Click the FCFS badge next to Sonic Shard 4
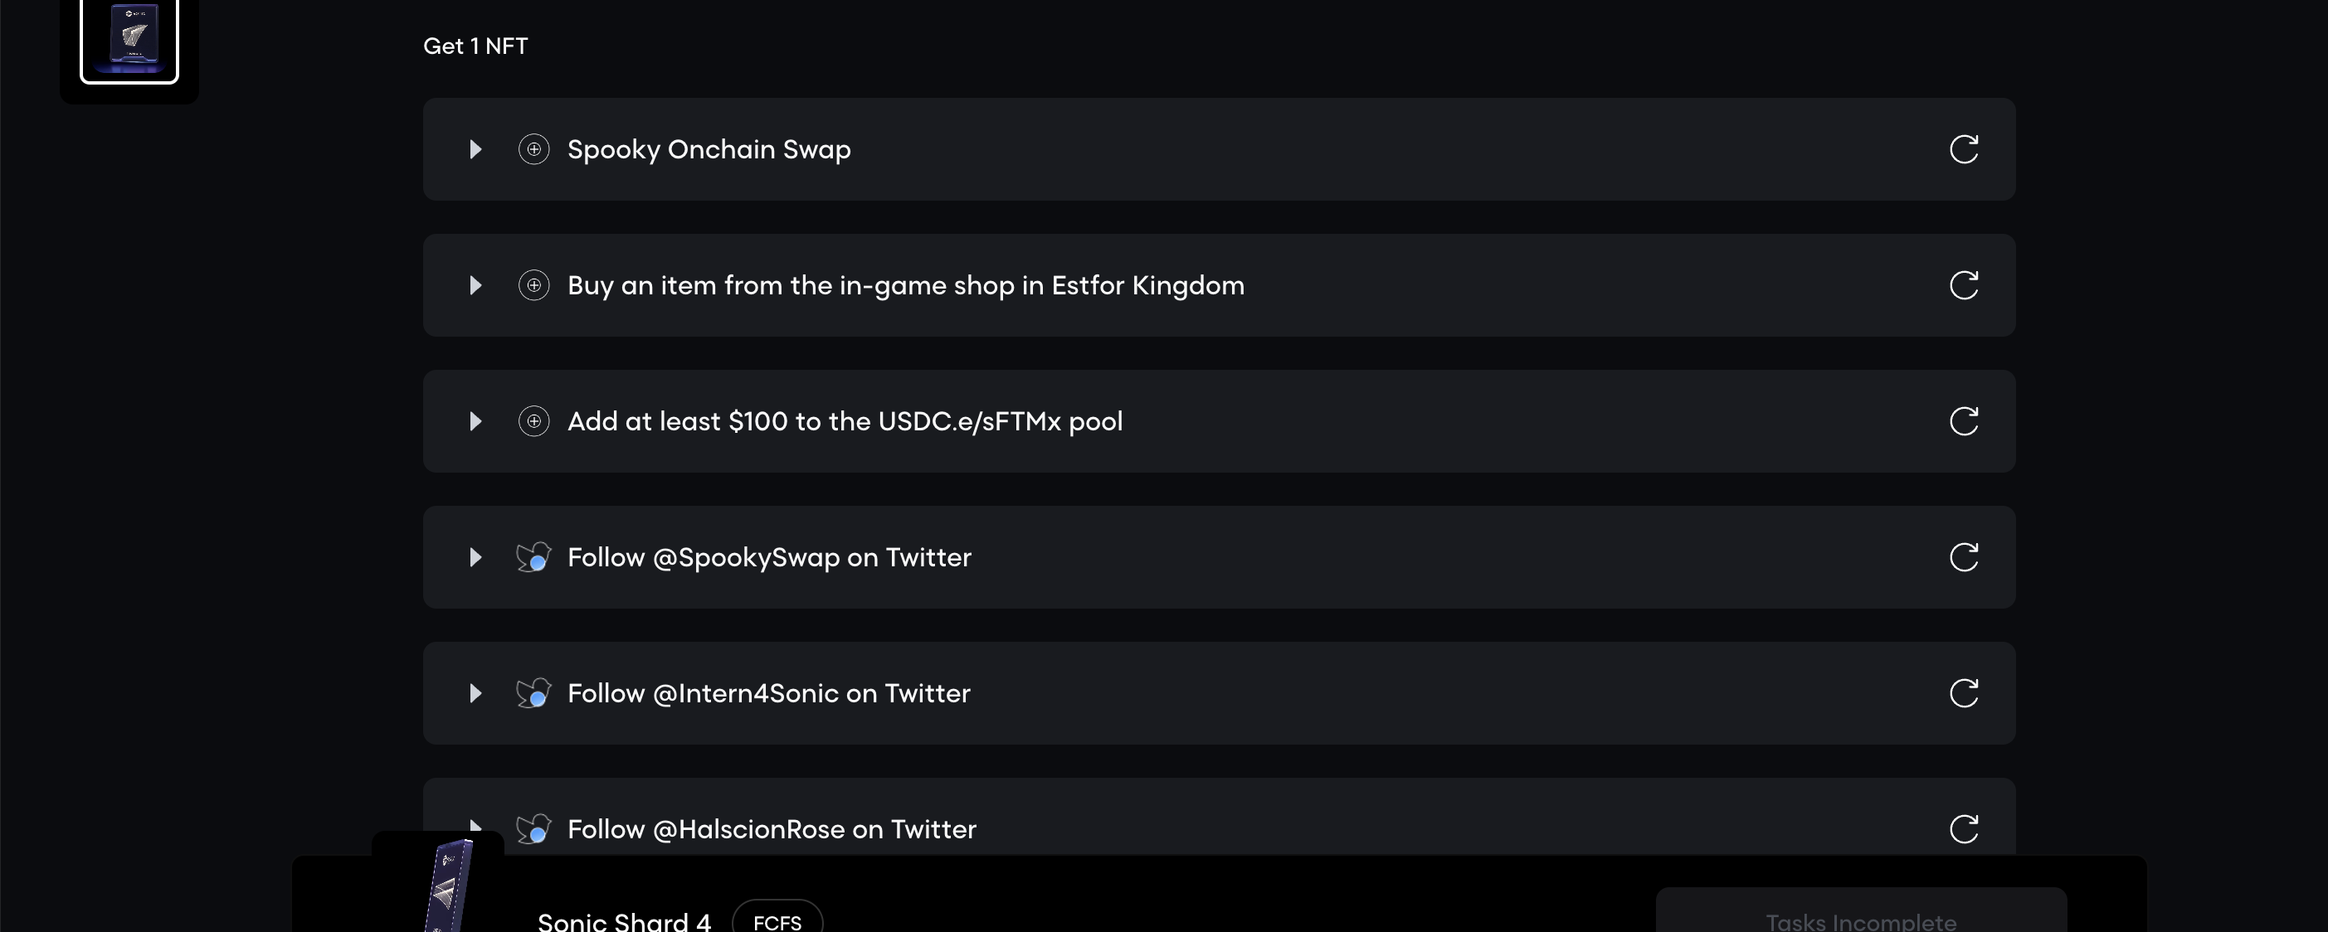 [x=777, y=918]
